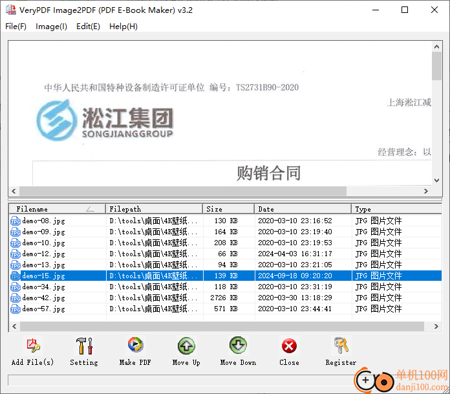450x394 pixels.
Task: Click the red Close icon
Action: 289,346
